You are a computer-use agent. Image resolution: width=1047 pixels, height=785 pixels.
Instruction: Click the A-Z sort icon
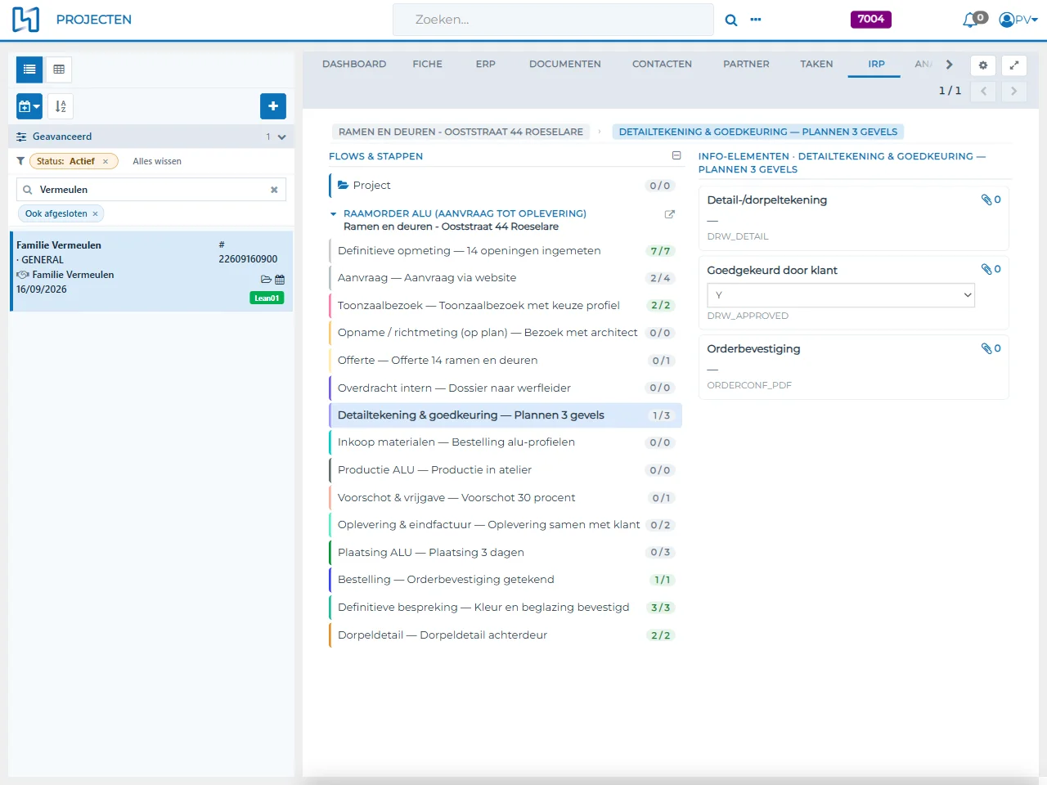(61, 106)
